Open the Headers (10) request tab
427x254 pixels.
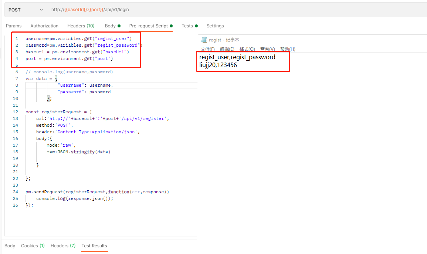coord(81,26)
